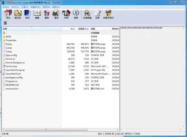Image resolution: width=187 pixels, height=137 pixels.
Task: Sort by the 名称 column header
Action: 32,29
